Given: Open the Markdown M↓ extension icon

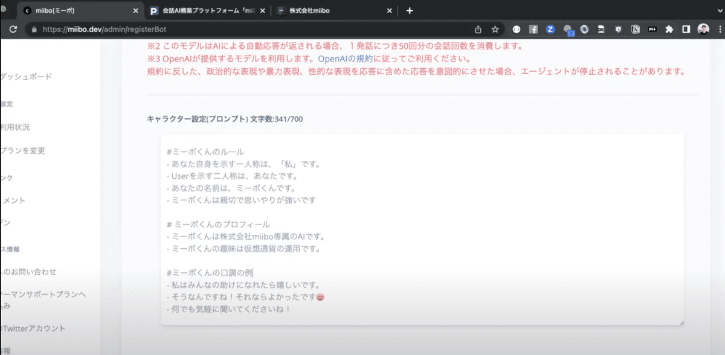Looking at the screenshot, I should click(652, 29).
